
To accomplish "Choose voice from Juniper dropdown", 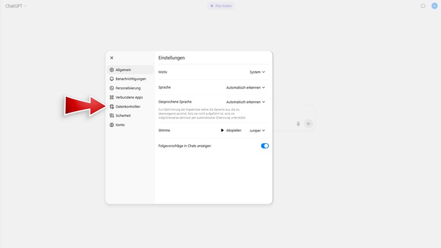I will pos(257,130).
